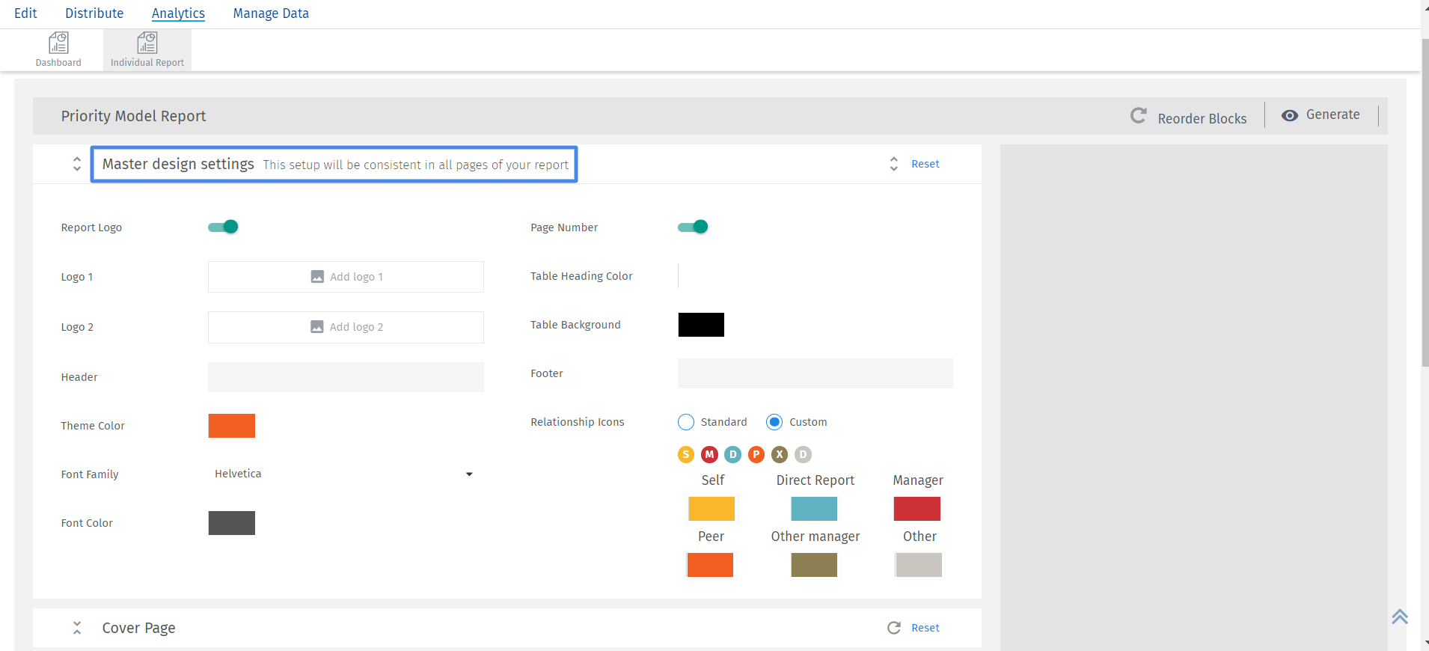Open the Dashboard icon

58,43
